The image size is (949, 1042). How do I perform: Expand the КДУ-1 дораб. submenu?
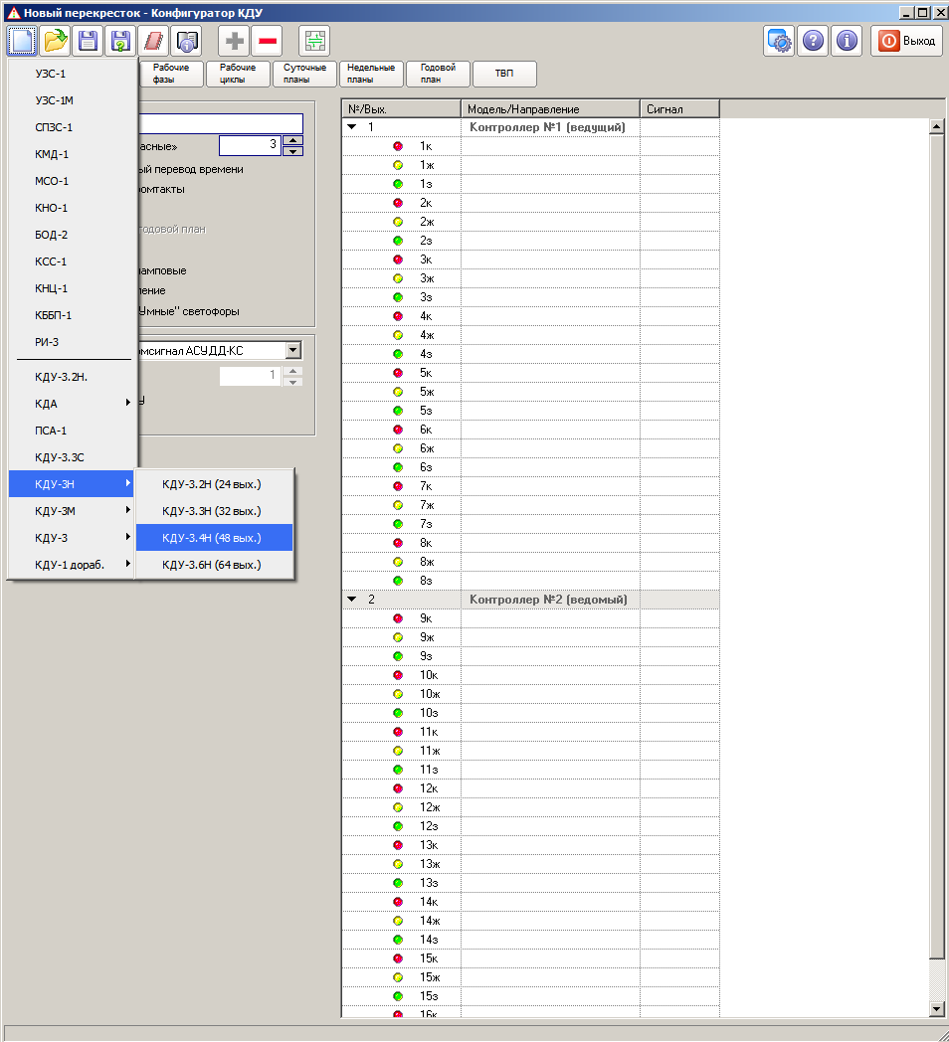pyautogui.click(x=72, y=565)
